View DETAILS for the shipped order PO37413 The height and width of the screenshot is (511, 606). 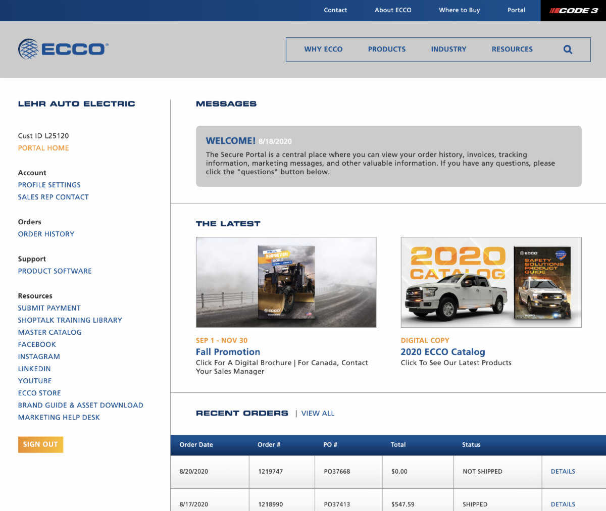(x=563, y=504)
